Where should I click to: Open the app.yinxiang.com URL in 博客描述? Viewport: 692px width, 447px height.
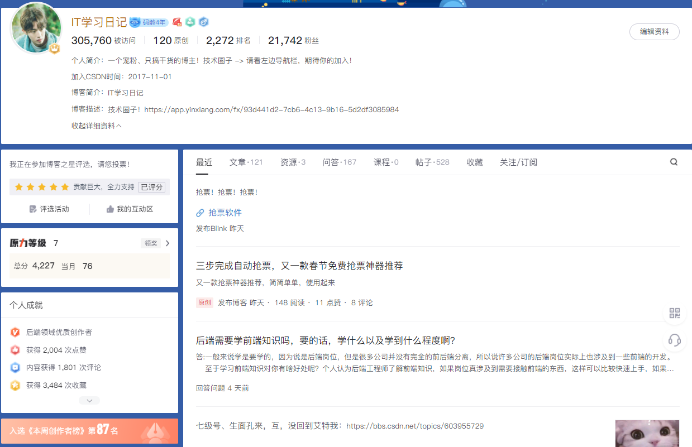[x=271, y=109]
